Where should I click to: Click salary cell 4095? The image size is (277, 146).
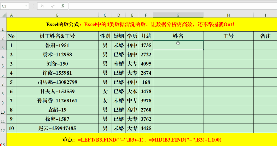pyautogui.click(x=146, y=64)
